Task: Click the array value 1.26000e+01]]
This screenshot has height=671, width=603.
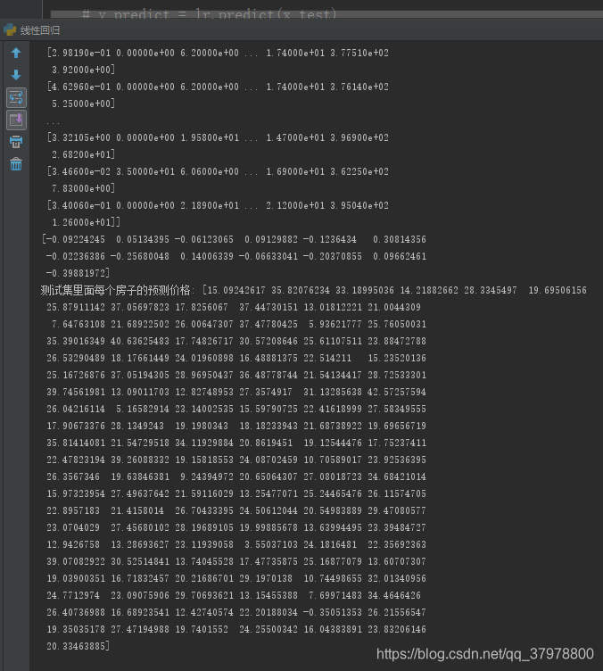Action: coord(86,222)
